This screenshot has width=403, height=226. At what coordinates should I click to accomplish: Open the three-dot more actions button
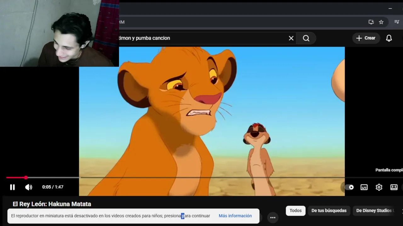click(x=273, y=217)
